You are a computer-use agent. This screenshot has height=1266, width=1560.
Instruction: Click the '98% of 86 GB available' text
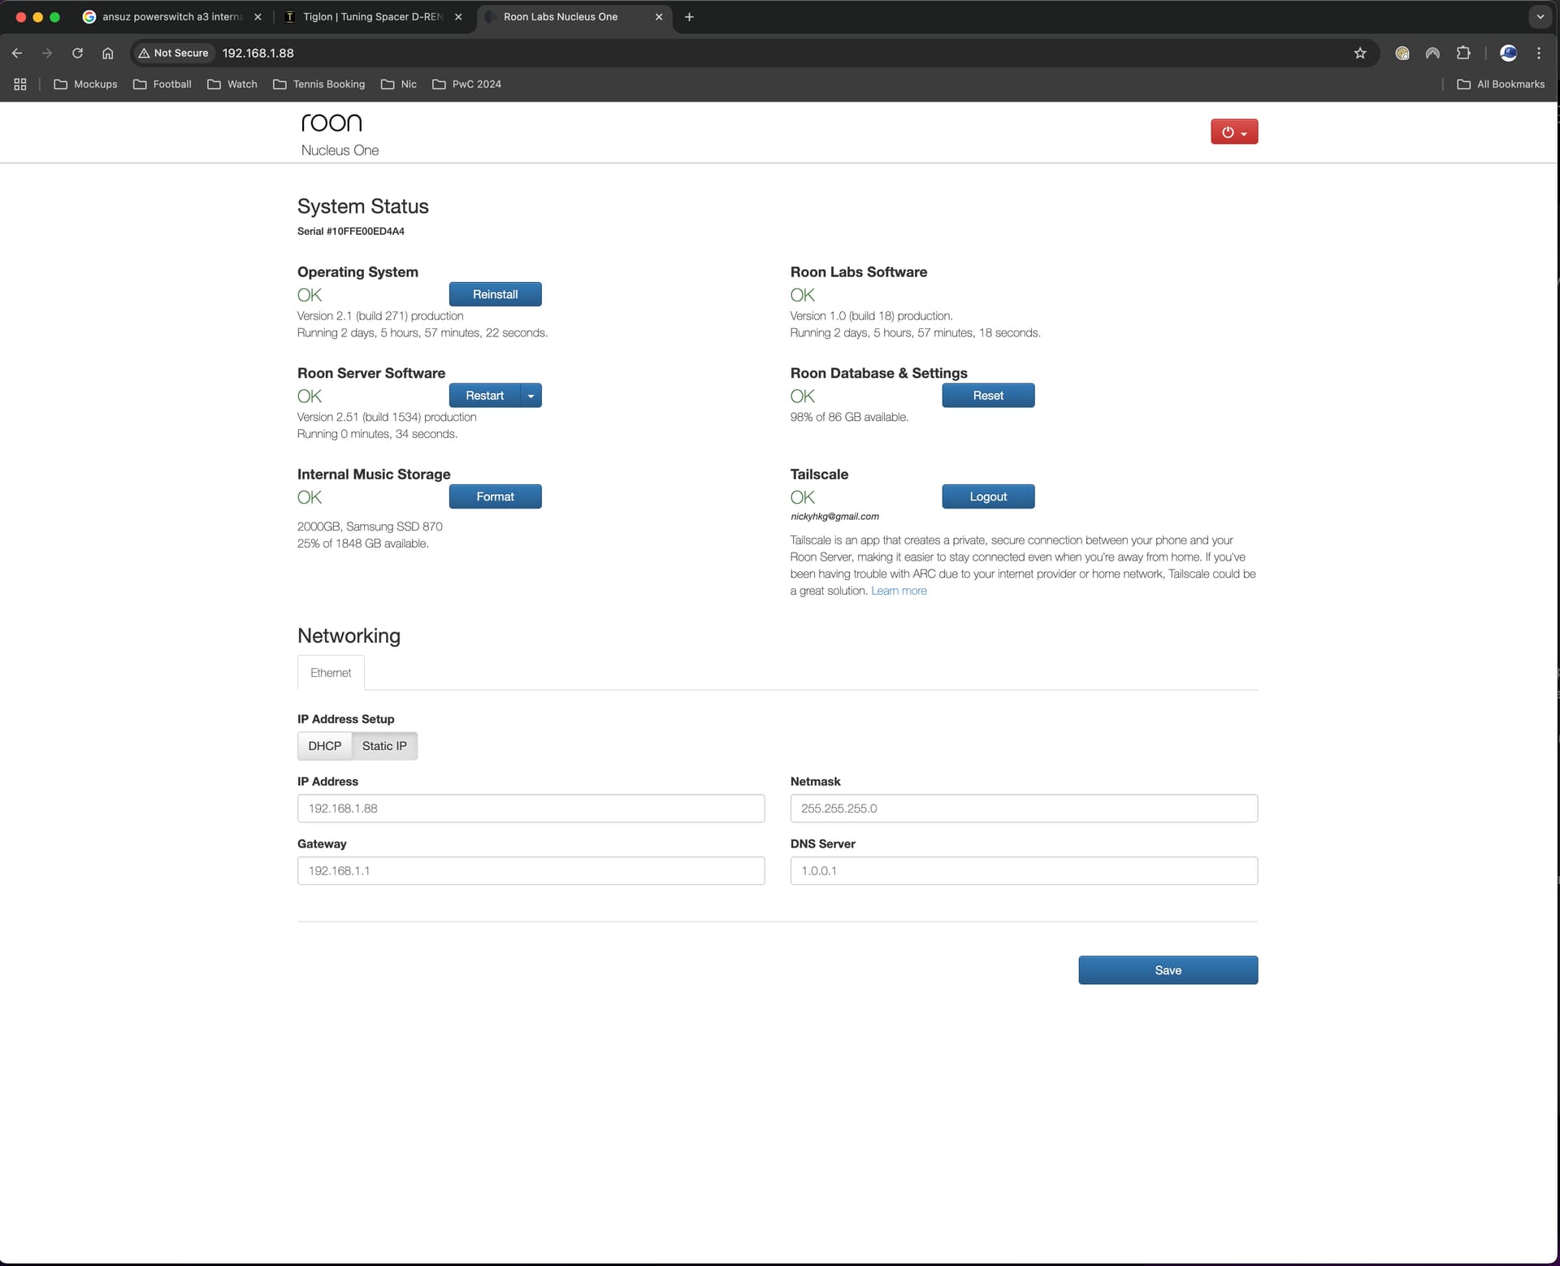(849, 417)
